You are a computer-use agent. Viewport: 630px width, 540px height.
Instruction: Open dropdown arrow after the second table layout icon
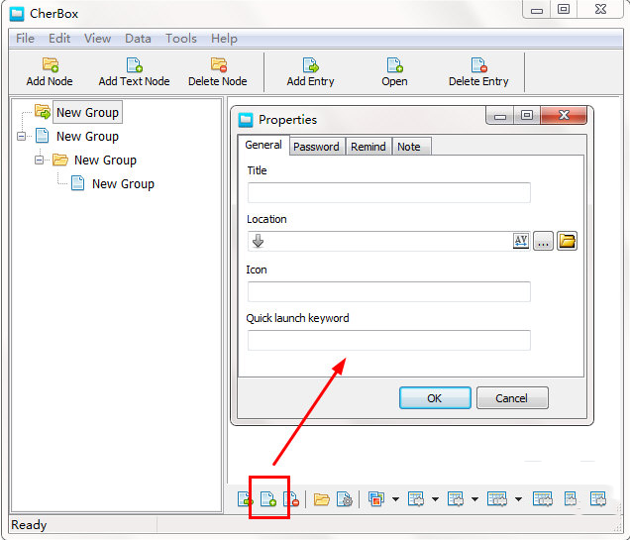[x=474, y=499]
